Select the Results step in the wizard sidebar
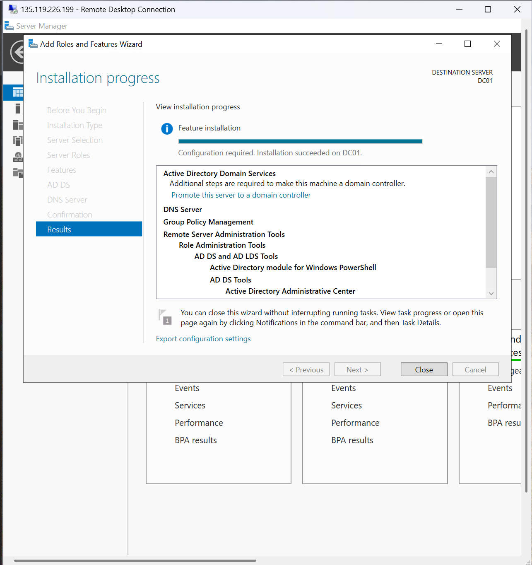Screen dimensions: 532x565 pos(59,229)
